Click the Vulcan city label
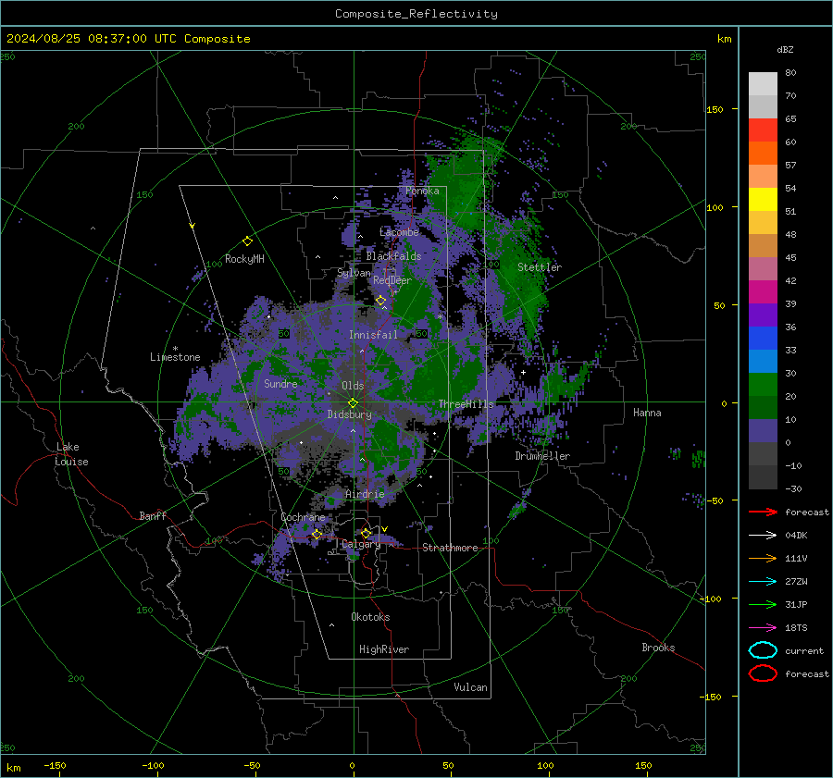 tap(470, 687)
